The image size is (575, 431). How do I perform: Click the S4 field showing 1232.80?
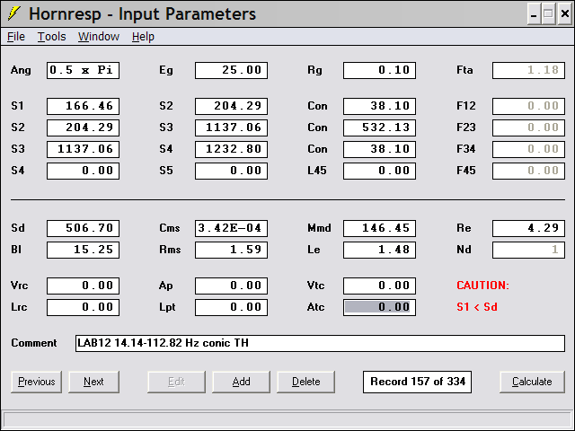pyautogui.click(x=232, y=150)
